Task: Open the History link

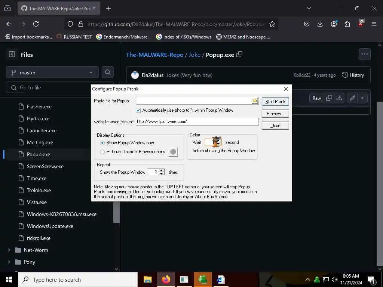Action: [353, 75]
